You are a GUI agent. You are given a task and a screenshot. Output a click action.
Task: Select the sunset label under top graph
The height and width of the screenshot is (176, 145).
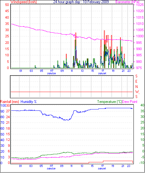pyautogui.click(x=102, y=73)
